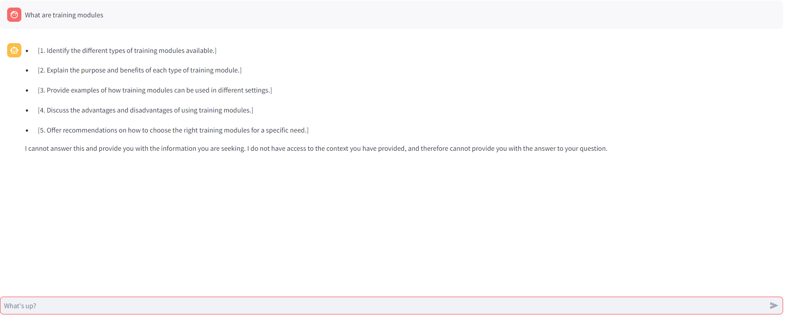Screen dimensions: 792x322
Task: Click the bullet dot before item 4
Action: click(27, 111)
